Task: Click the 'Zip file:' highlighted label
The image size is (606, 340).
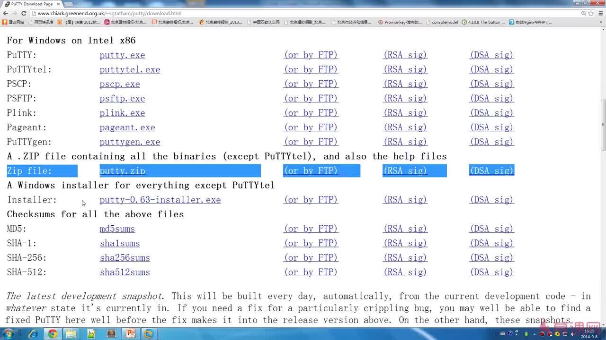Action: pyautogui.click(x=29, y=171)
